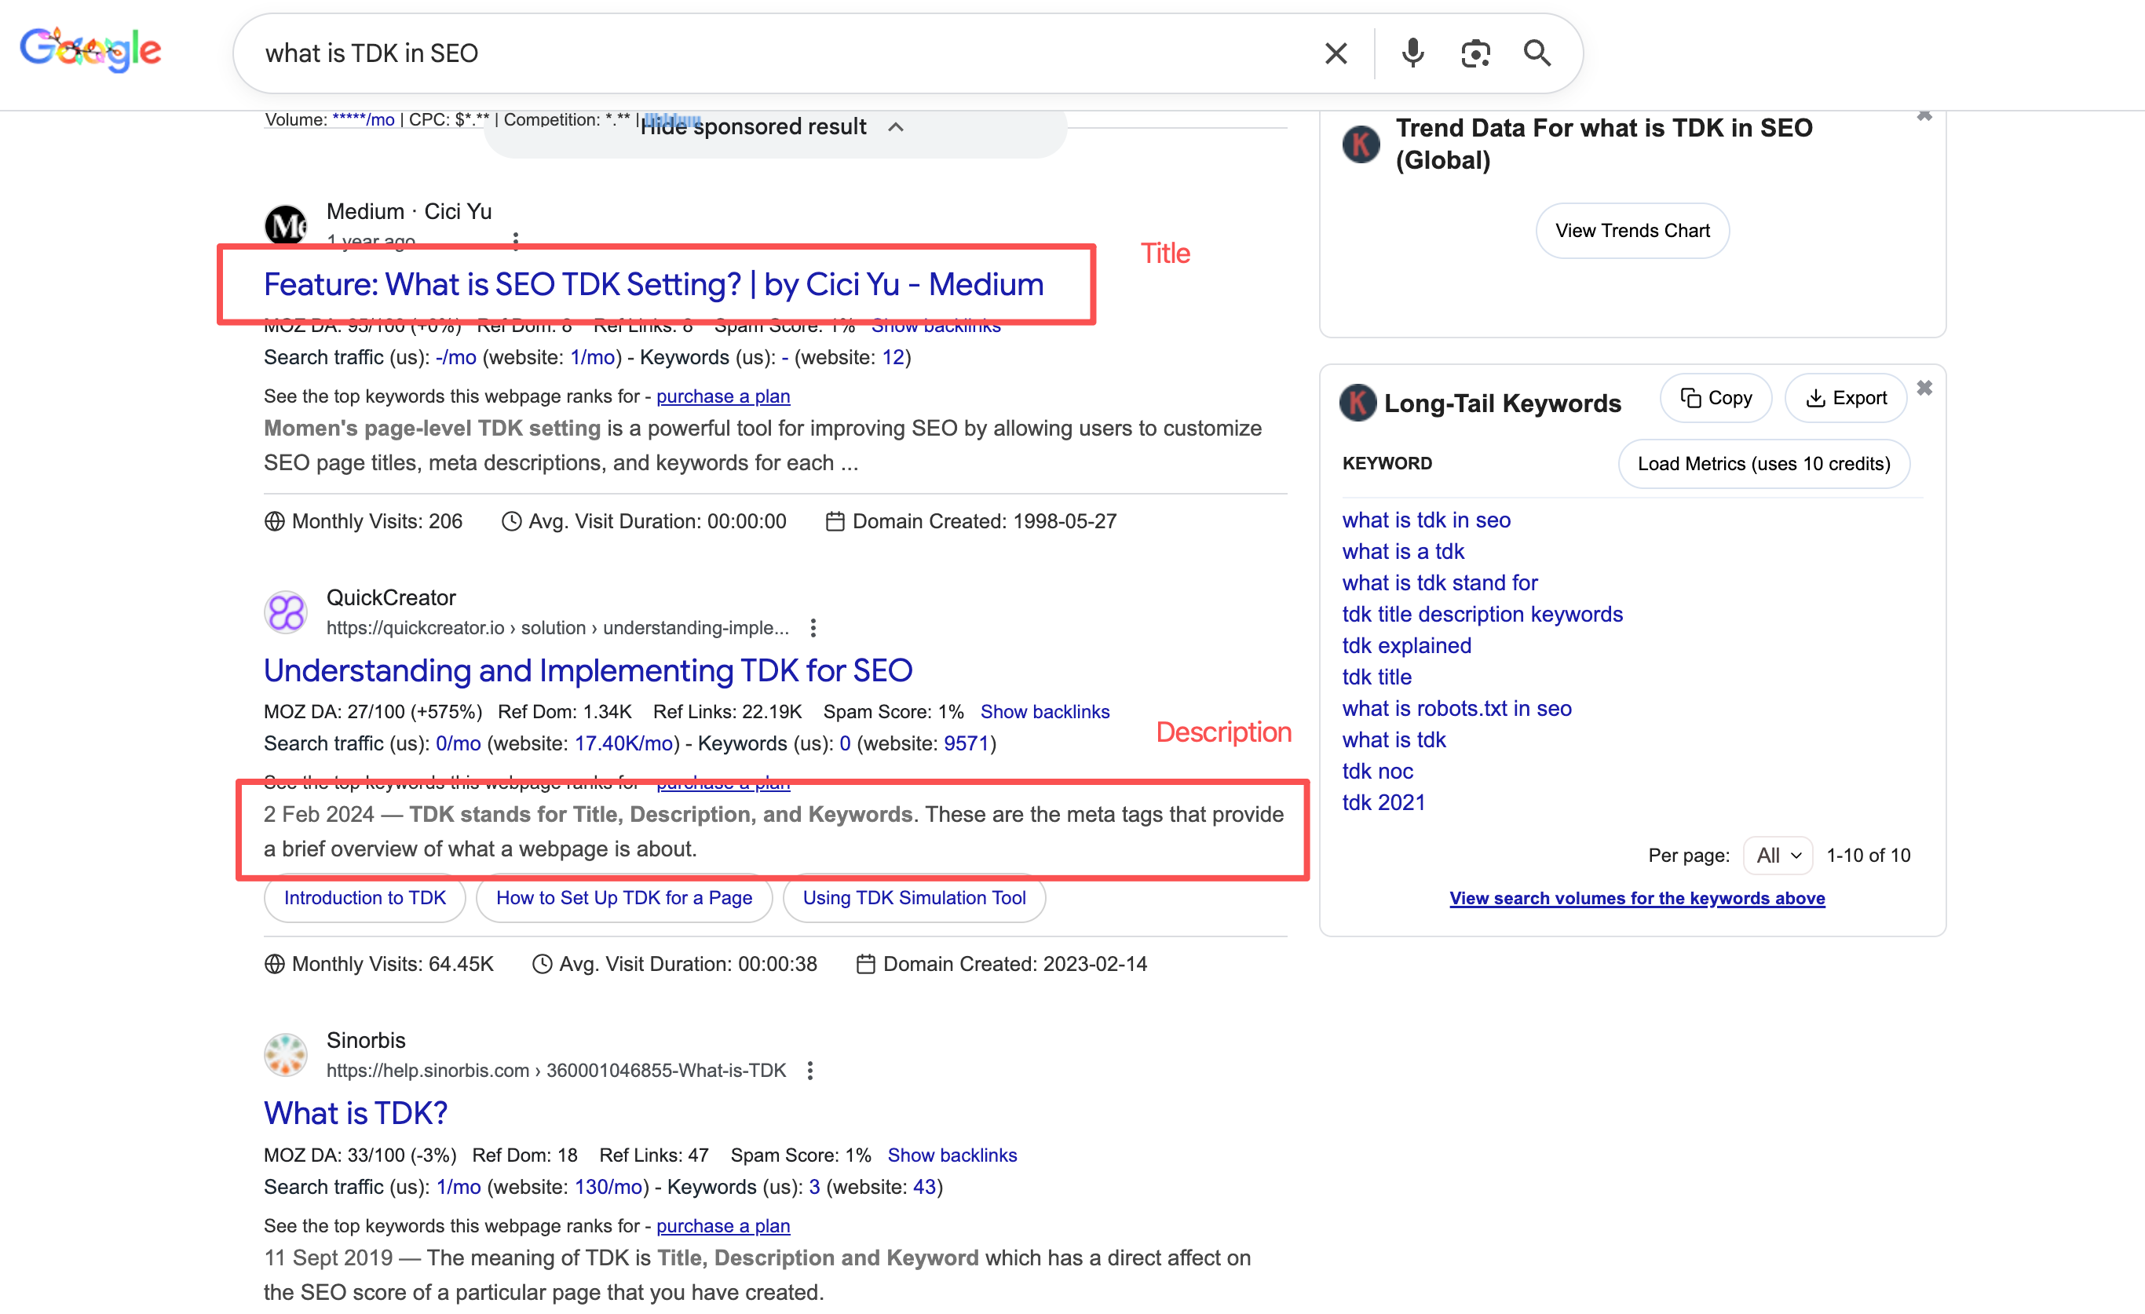Open more options for Medium result
The height and width of the screenshot is (1314, 2145).
(515, 241)
